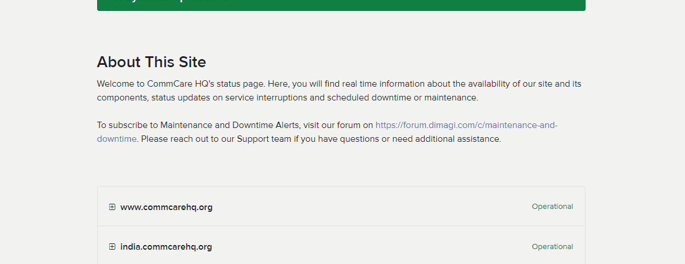Click Operational status for india.commcarehq.org
This screenshot has width=685, height=264.
pyautogui.click(x=552, y=247)
